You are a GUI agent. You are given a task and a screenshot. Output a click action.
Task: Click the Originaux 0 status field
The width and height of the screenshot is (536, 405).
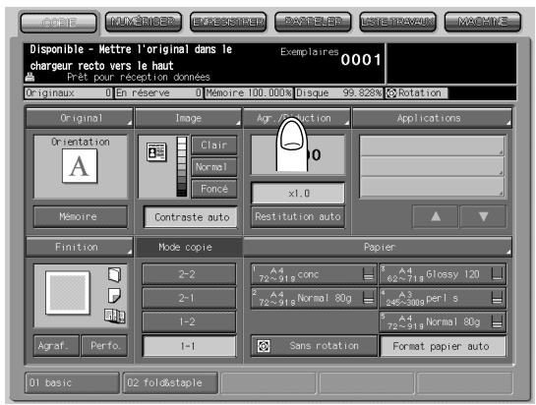point(69,93)
